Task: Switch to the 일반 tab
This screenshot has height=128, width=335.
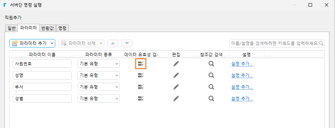Action: [12, 28]
